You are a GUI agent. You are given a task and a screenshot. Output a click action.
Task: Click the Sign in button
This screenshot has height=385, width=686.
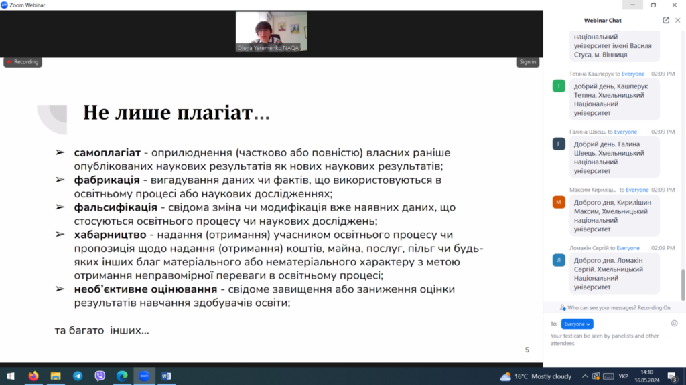click(527, 62)
